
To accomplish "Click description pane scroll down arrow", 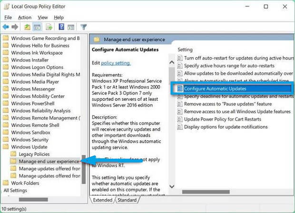I will click(x=172, y=186).
